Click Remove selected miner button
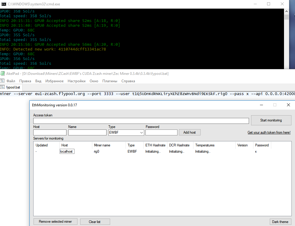295x226 pixels. [55, 222]
